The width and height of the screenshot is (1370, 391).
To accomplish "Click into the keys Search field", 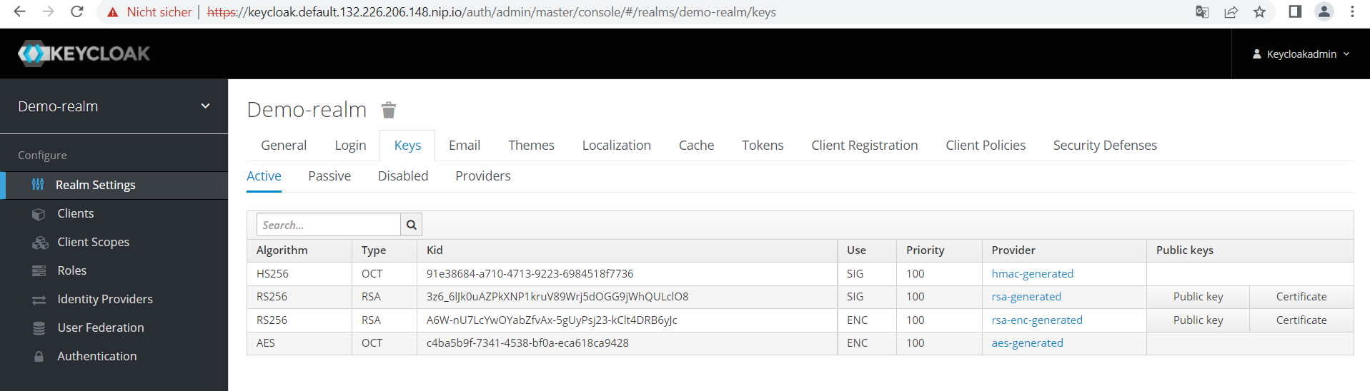I will coord(329,225).
